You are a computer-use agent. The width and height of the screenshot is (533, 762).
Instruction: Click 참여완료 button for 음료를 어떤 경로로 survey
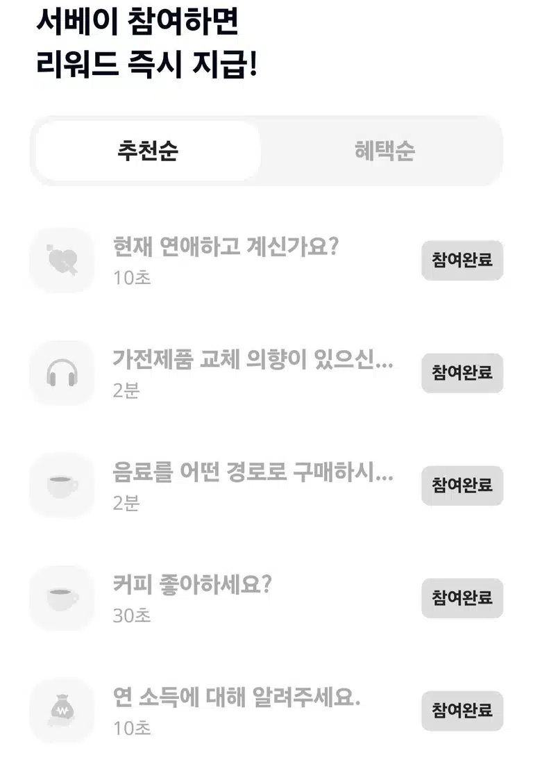462,486
